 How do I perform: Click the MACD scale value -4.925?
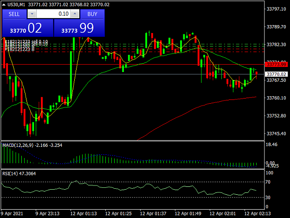pyautogui.click(x=272, y=166)
